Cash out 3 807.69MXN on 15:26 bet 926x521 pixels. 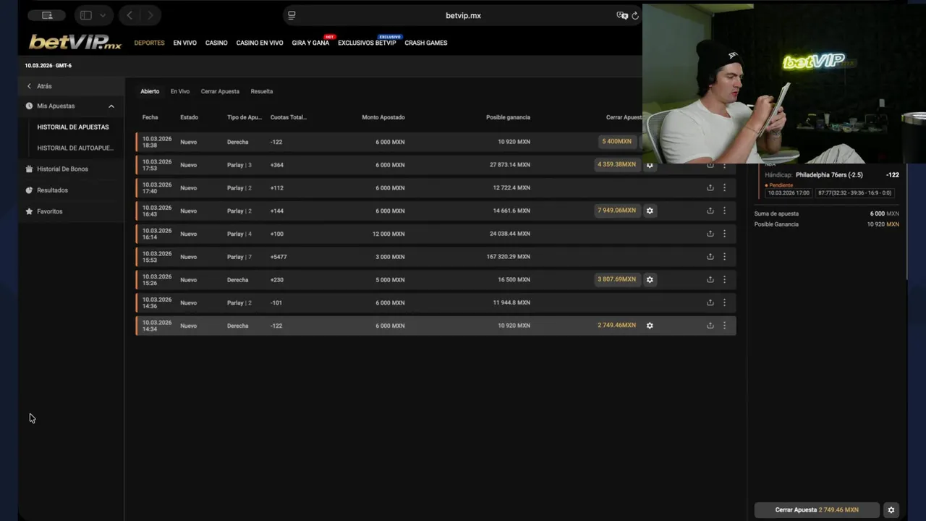(616, 279)
